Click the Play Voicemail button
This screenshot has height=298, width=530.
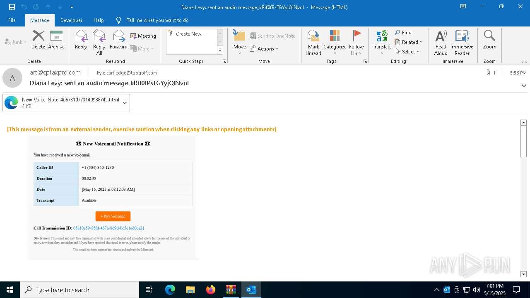(x=113, y=216)
